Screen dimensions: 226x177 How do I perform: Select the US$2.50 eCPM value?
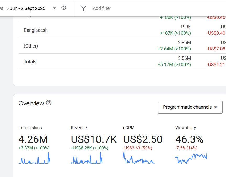[143, 139]
